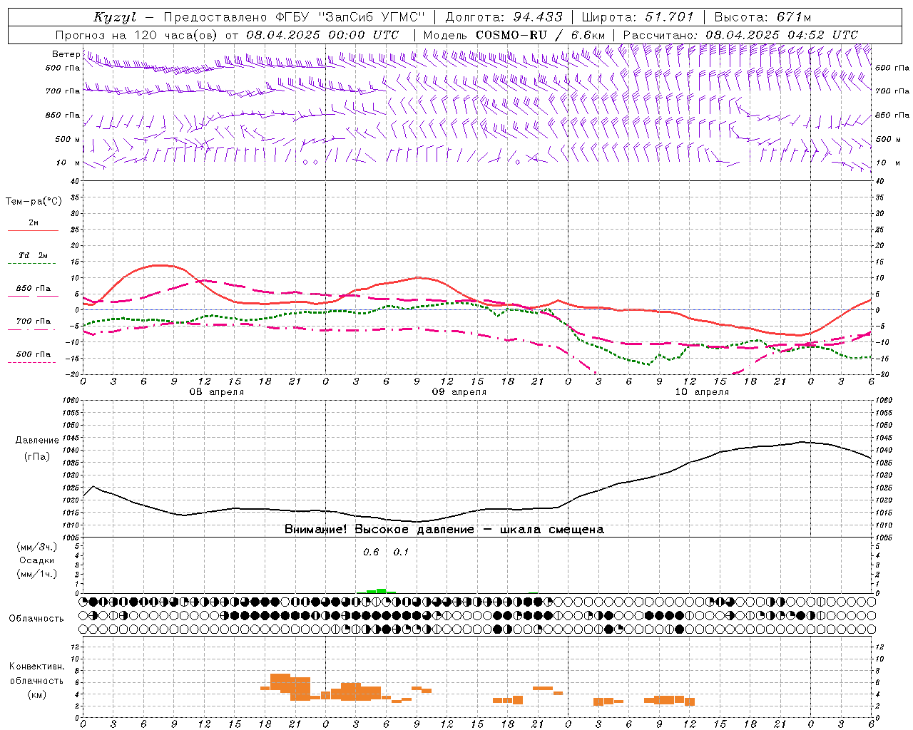Click the 2м temperature legend entry
Viewport: 913px width, 730px height.
(34, 223)
